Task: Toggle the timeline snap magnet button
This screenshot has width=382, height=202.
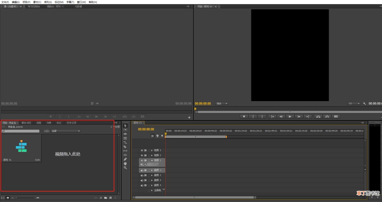Action: coord(152,136)
